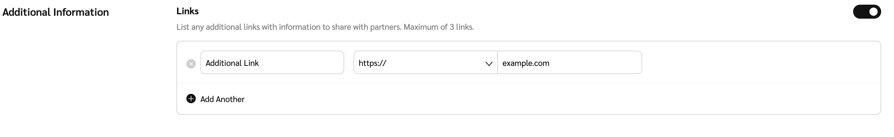
Task: Open the https:// protocol dropdown
Action: tap(425, 63)
